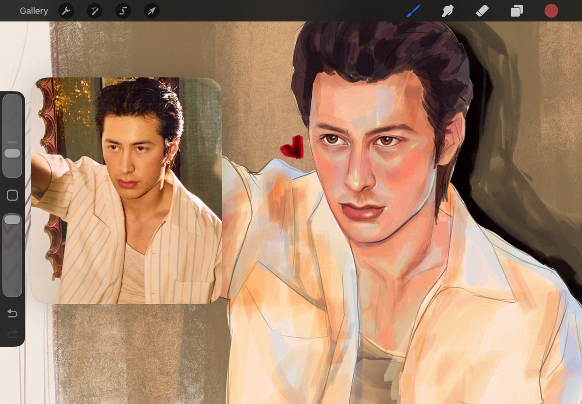This screenshot has width=582, height=404.
Task: Select the Selection S-ribbon tool
Action: tap(123, 11)
